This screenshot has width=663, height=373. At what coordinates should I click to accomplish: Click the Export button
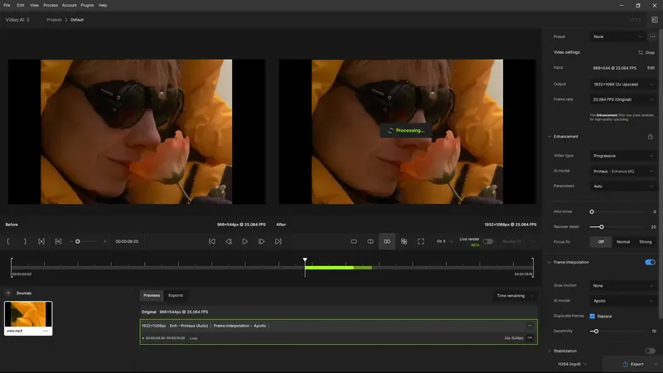(x=633, y=364)
